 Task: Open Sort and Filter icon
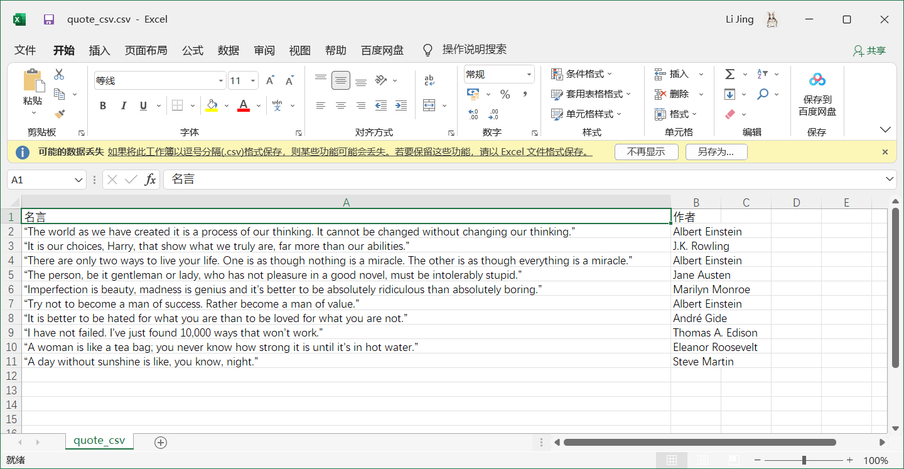coord(763,74)
